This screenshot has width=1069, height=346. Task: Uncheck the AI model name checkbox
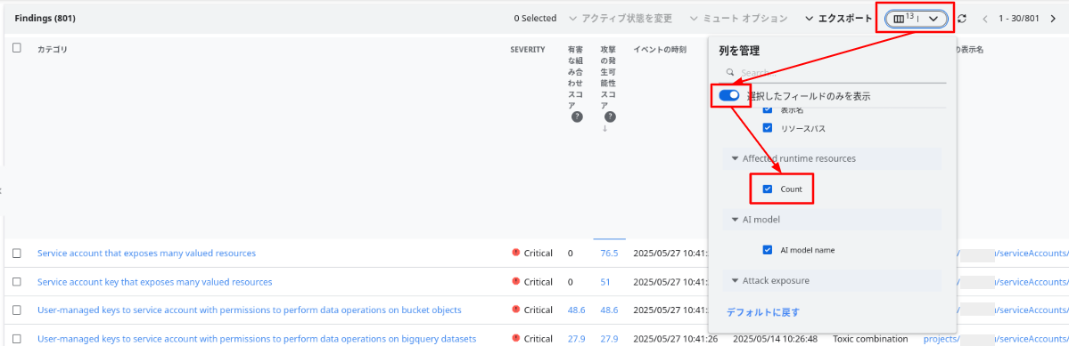coord(768,249)
